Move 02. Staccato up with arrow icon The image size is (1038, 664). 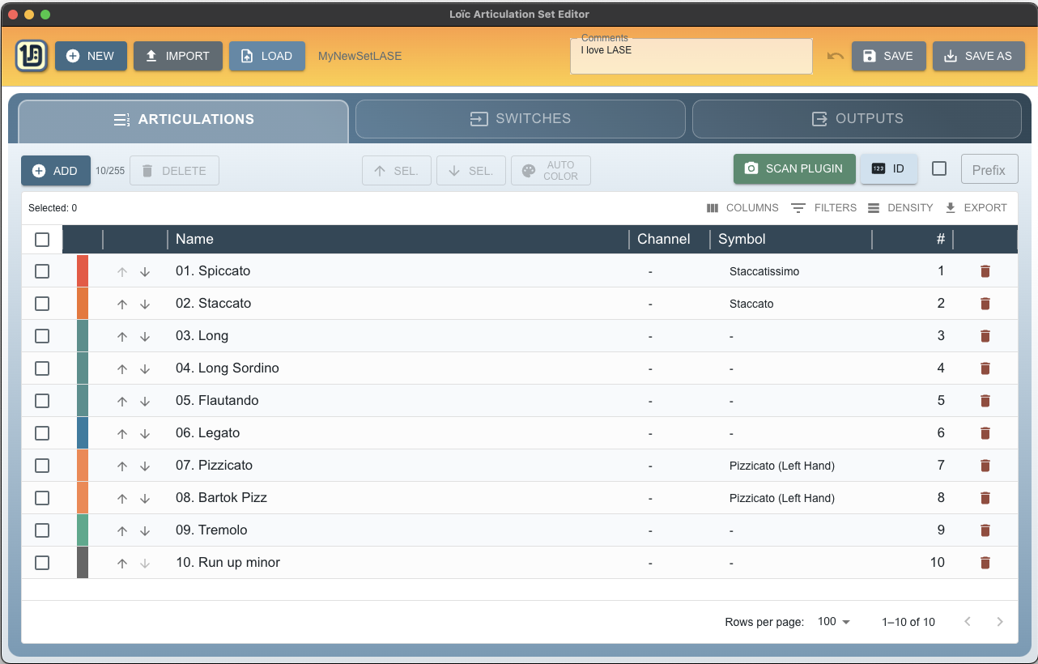122,304
